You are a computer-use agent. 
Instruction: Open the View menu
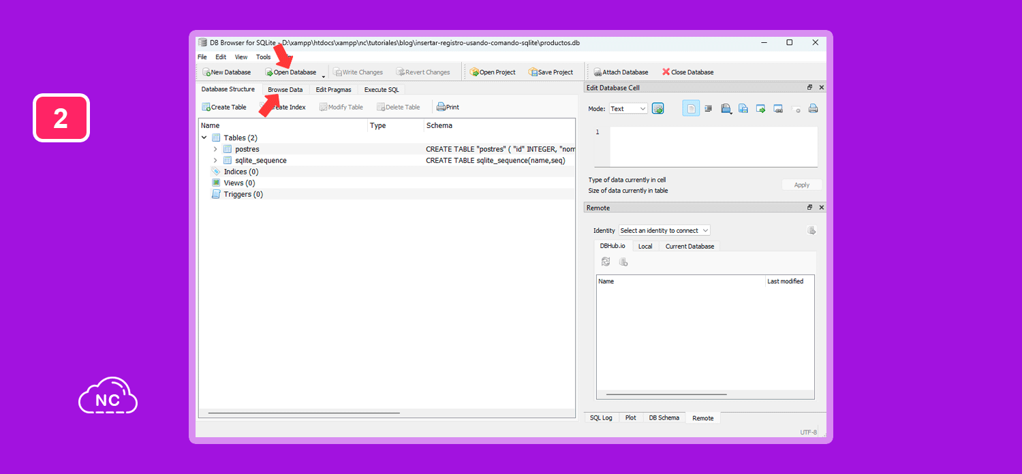point(241,57)
